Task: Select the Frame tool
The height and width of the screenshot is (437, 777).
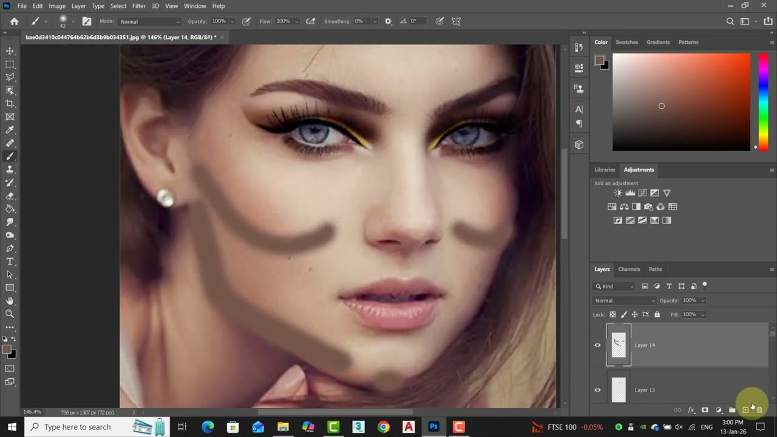Action: click(10, 117)
